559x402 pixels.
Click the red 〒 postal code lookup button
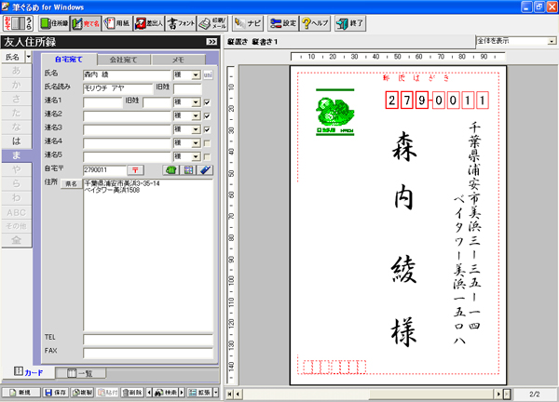point(135,170)
